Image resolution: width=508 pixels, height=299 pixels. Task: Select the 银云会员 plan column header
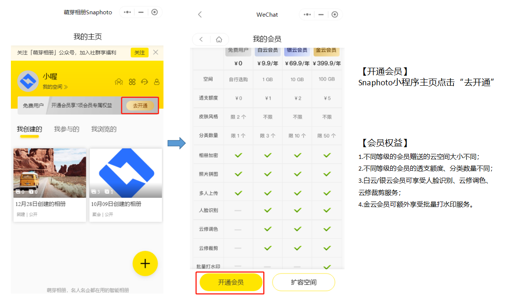tap(297, 51)
